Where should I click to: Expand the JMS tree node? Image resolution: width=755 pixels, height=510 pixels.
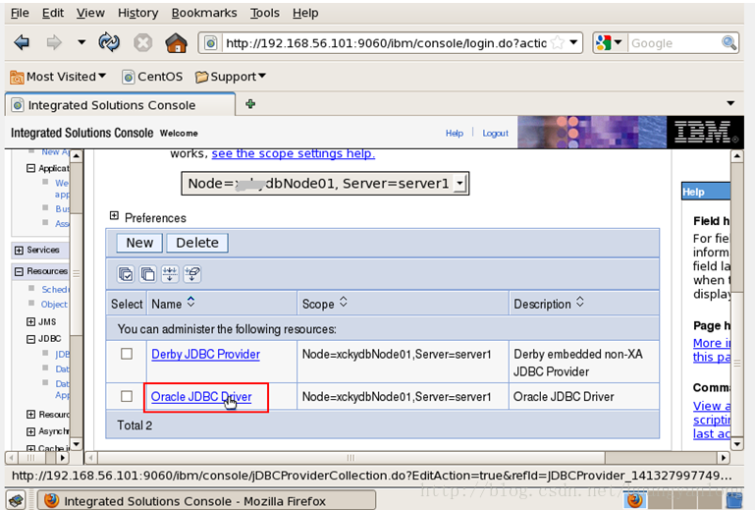point(30,322)
